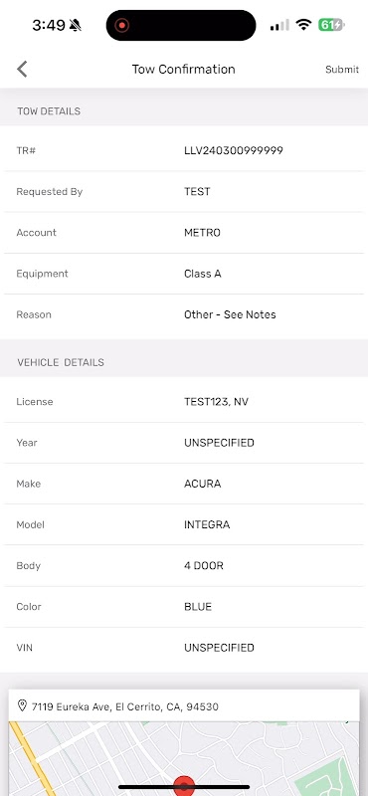
Task: Open the Equipment Class A row
Action: pos(184,274)
